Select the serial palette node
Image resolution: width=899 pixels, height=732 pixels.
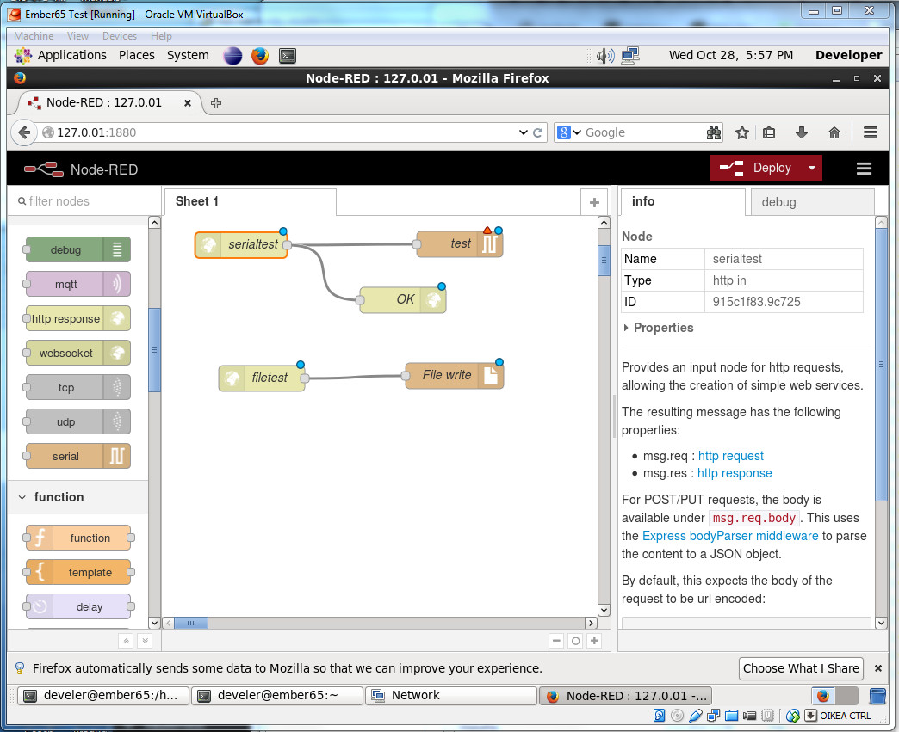click(78, 456)
